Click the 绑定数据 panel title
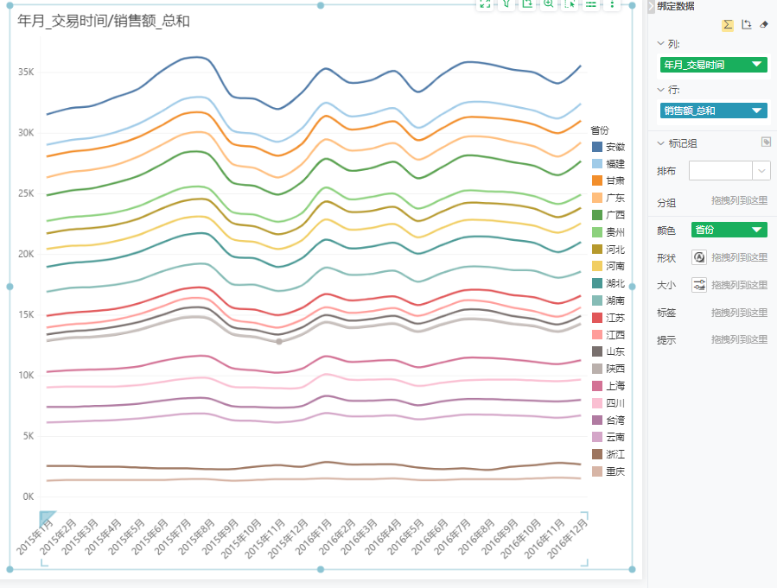The width and height of the screenshot is (777, 588). tap(675, 6)
